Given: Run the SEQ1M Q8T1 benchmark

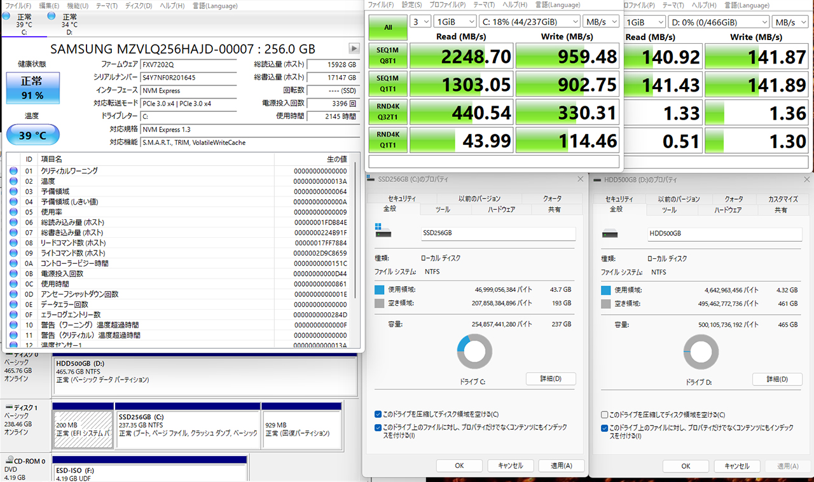Looking at the screenshot, I should (387, 56).
